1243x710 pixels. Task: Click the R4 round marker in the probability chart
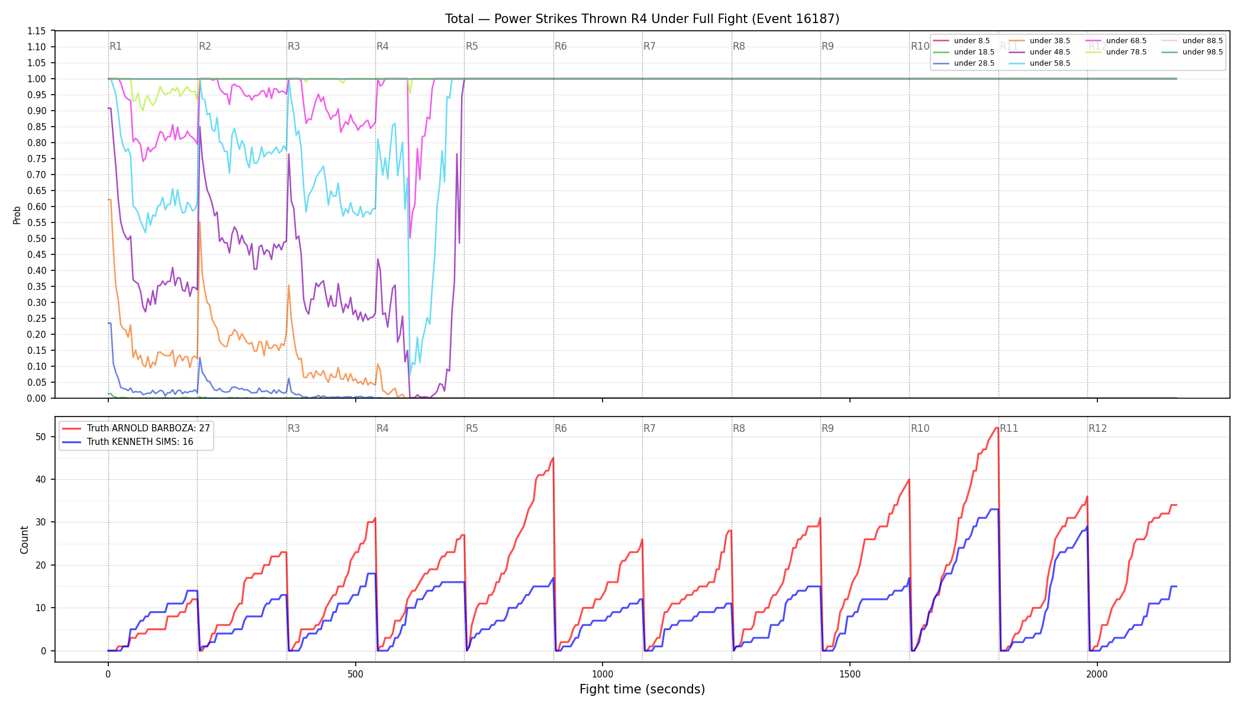(382, 46)
